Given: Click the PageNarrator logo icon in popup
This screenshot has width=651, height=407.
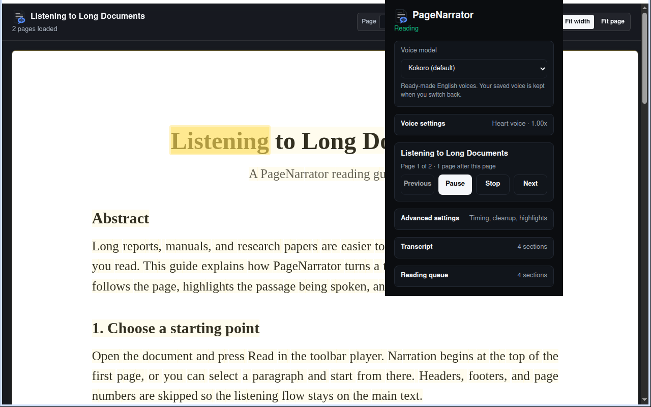Looking at the screenshot, I should click(x=401, y=16).
